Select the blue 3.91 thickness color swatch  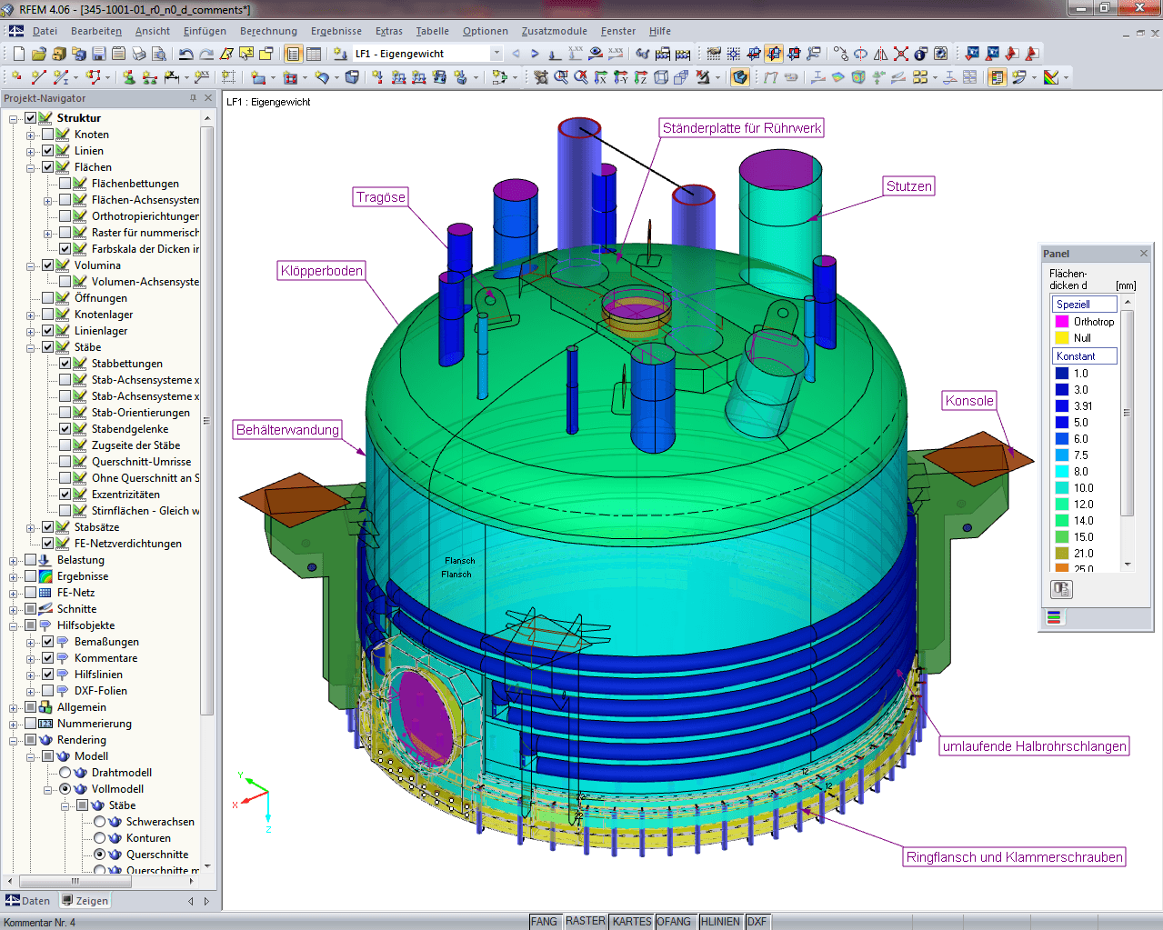1062,405
